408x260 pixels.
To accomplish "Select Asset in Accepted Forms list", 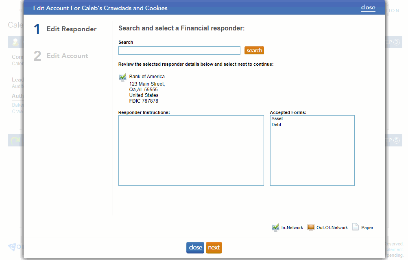I will [277, 118].
